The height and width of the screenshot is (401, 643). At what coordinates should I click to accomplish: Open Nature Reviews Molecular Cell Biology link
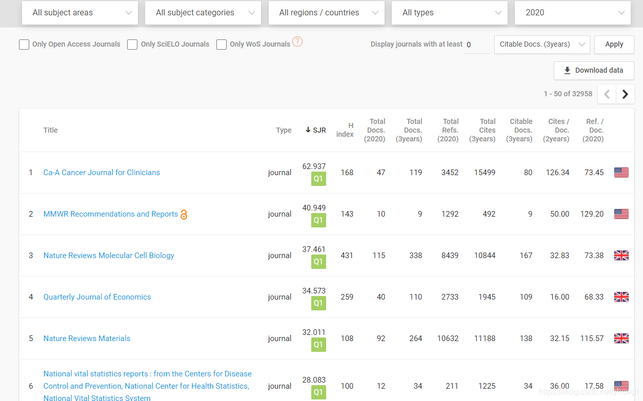(109, 256)
